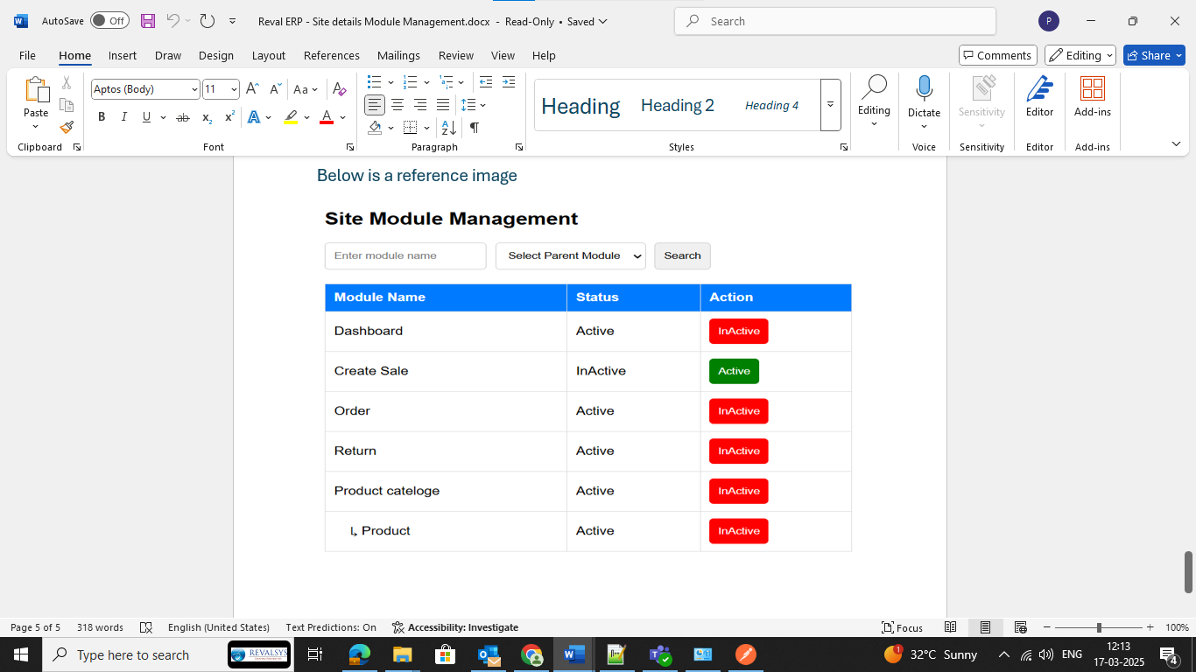The image size is (1196, 672).
Task: Apply Bold formatting to text
Action: click(102, 117)
